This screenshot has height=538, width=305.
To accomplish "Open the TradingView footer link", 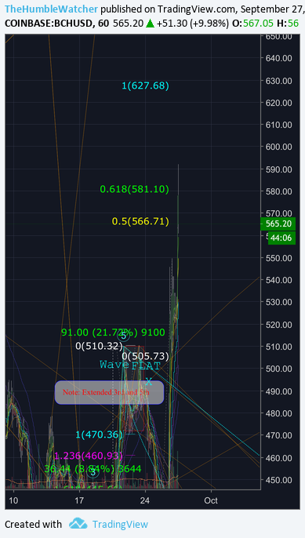I will pyautogui.click(x=120, y=524).
